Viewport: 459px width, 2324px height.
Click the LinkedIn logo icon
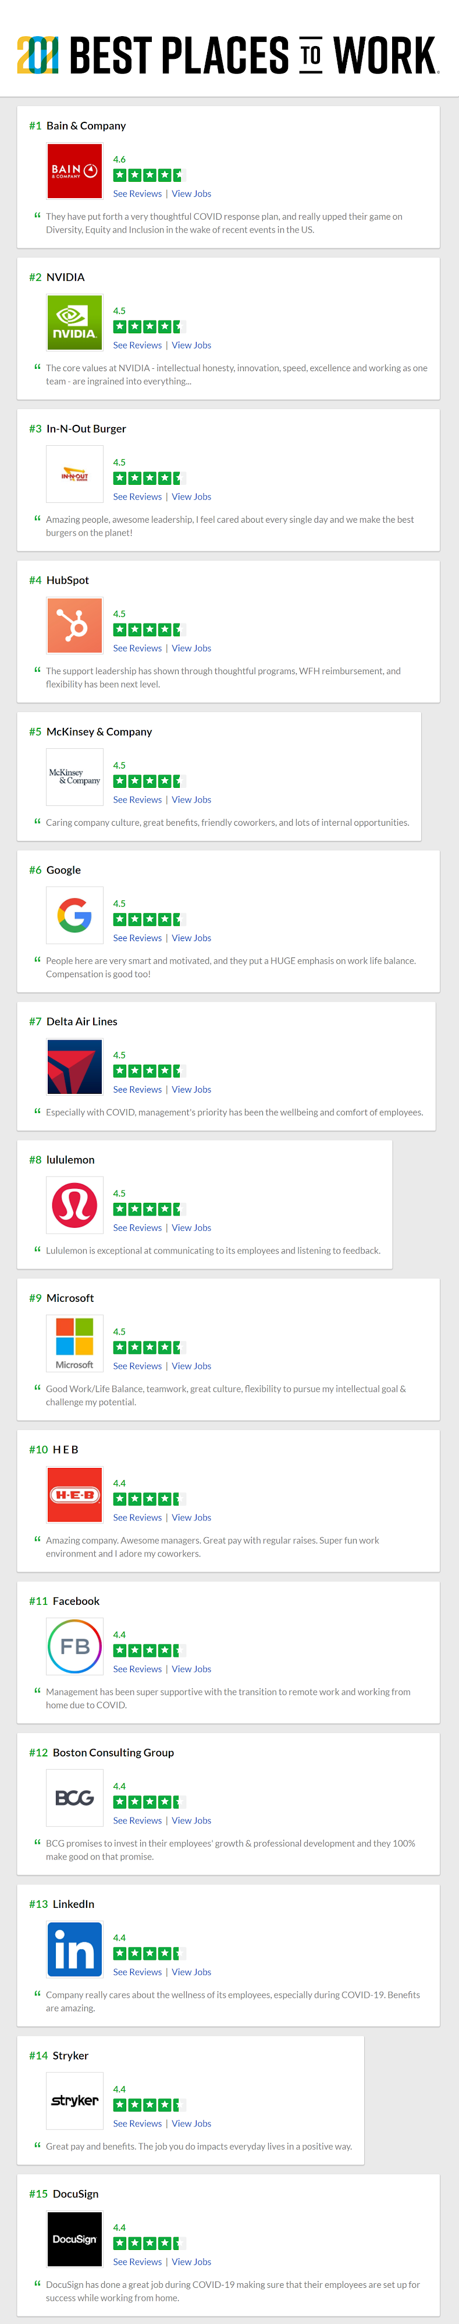click(x=74, y=1949)
